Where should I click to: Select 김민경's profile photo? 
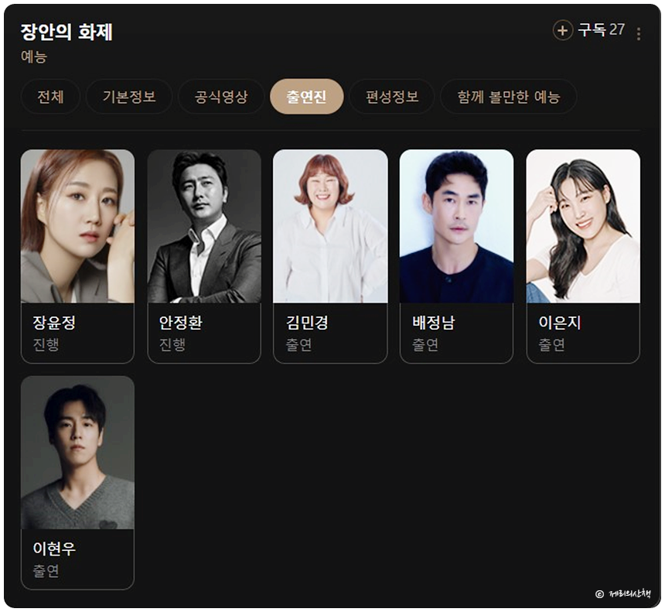330,226
